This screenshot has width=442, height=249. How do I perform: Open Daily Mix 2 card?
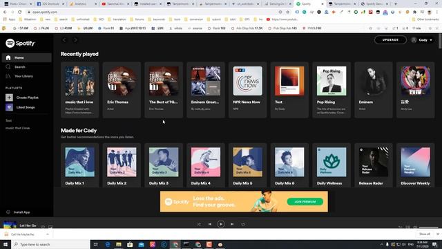pyautogui.click(x=122, y=165)
